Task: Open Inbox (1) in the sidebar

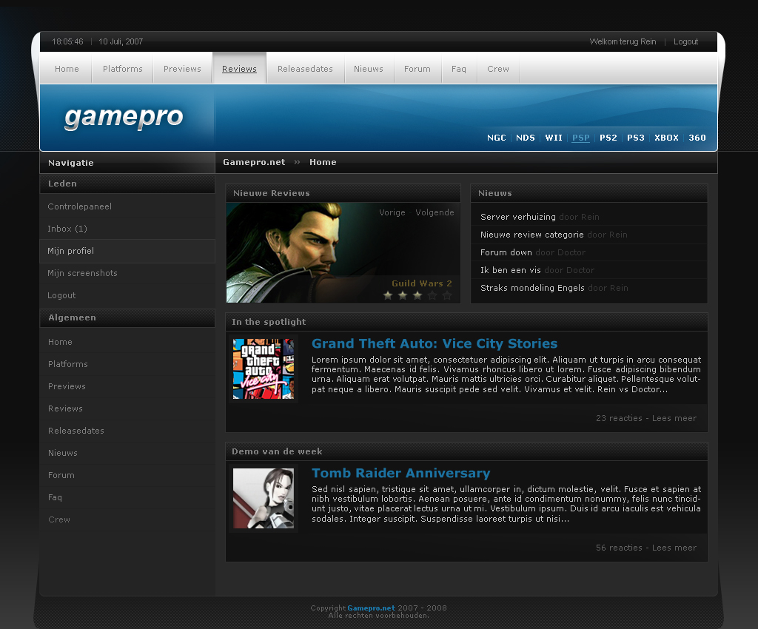Action: click(127, 229)
